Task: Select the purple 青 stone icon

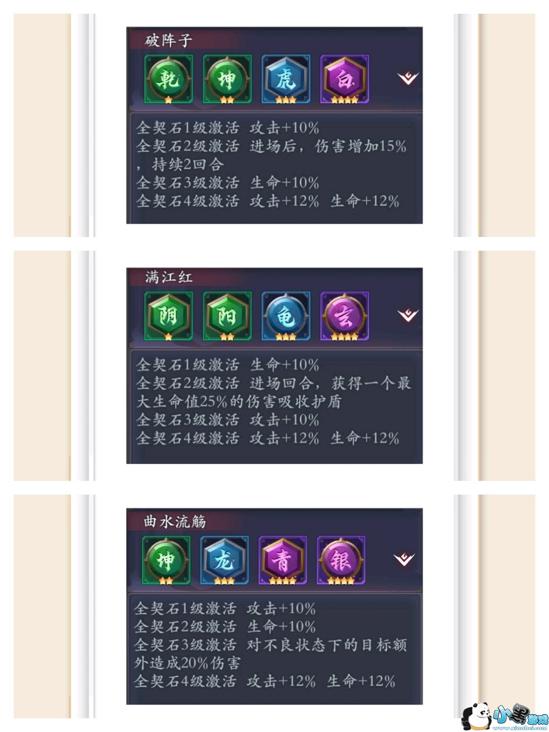Action: click(282, 560)
